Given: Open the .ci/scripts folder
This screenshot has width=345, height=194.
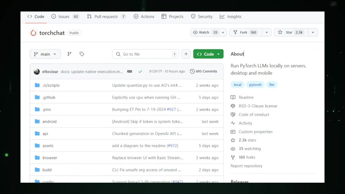Looking at the screenshot, I should 51,85.
